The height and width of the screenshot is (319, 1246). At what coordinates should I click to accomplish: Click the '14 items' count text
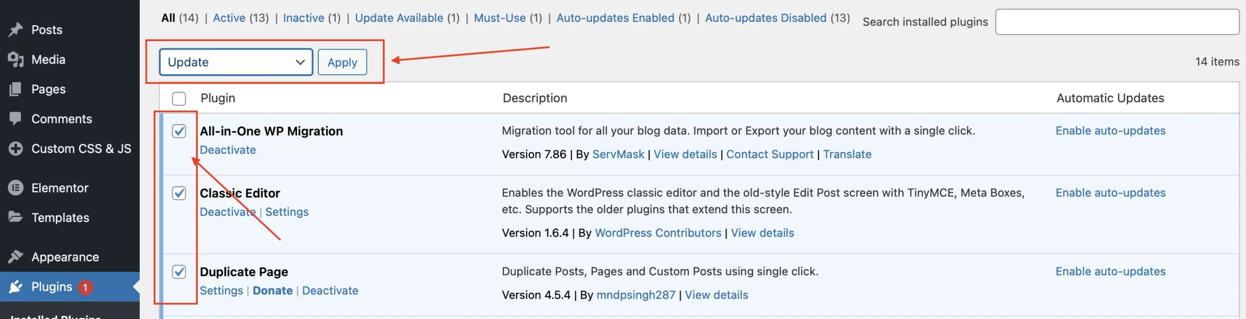(1217, 62)
